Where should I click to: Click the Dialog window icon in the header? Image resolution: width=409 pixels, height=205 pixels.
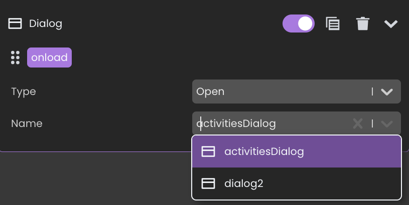15,23
